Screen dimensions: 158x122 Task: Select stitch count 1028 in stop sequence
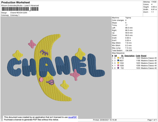coord(121,65)
